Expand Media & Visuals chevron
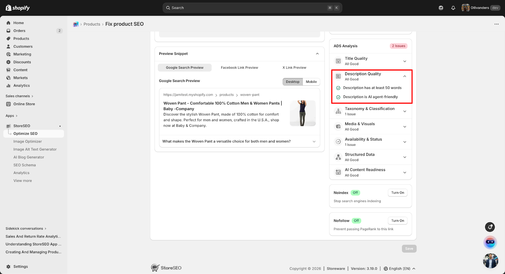 coord(405,127)
